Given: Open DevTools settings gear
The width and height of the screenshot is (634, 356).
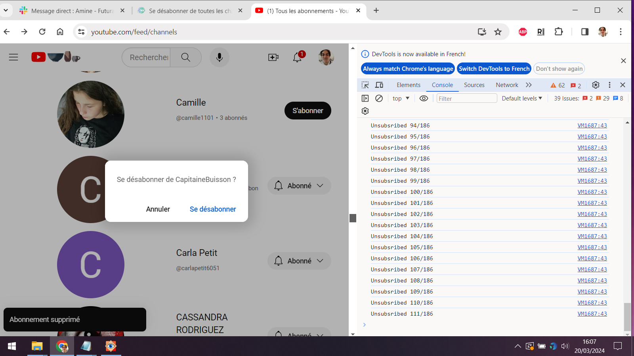Looking at the screenshot, I should pos(595,85).
